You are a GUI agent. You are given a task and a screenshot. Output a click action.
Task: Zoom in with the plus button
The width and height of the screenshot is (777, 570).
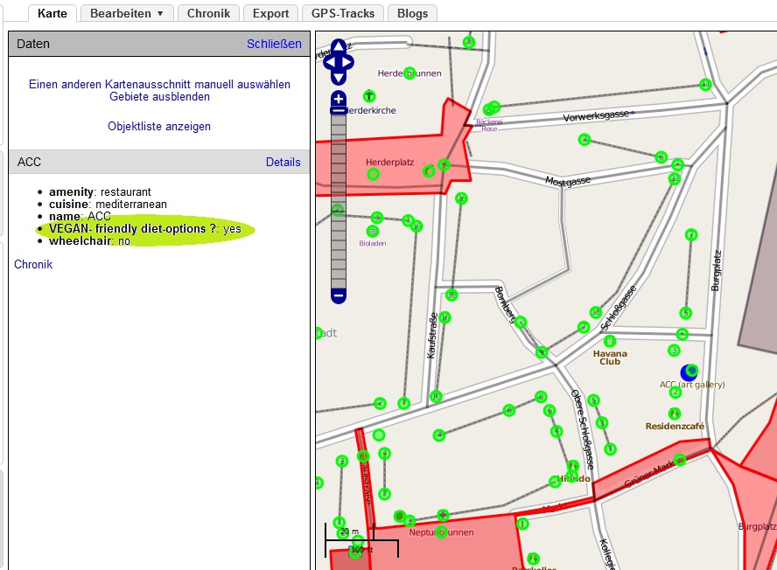point(339,99)
